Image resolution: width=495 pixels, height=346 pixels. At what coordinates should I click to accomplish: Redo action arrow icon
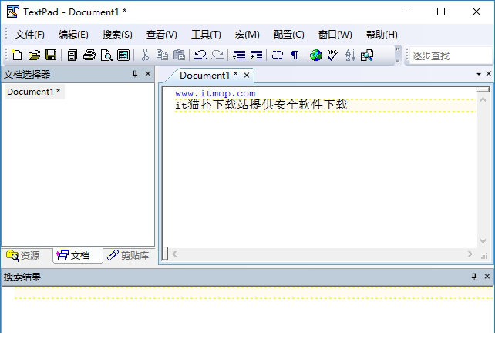[x=217, y=55]
